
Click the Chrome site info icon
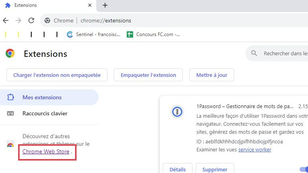coord(47,20)
